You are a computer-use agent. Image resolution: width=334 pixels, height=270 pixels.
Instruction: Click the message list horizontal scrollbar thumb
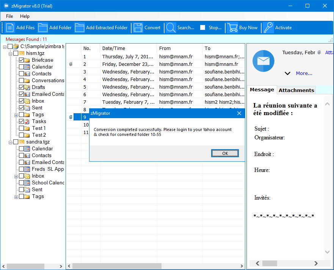click(117, 266)
